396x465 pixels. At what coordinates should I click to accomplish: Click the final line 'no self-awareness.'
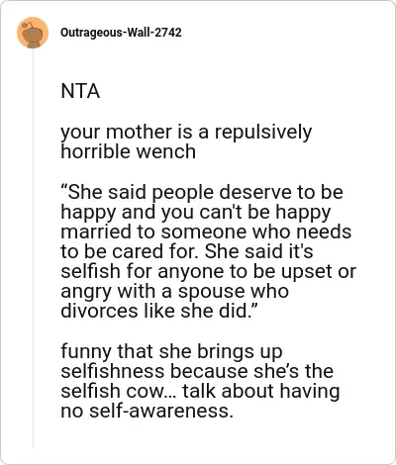point(147,411)
